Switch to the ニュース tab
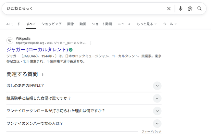Screen dimensions: 211x135 [124, 24]
